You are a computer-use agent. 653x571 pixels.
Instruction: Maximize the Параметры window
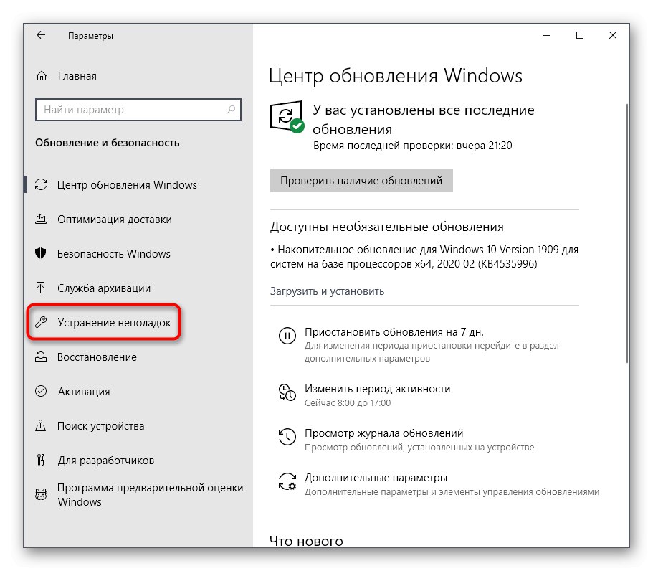pos(579,35)
